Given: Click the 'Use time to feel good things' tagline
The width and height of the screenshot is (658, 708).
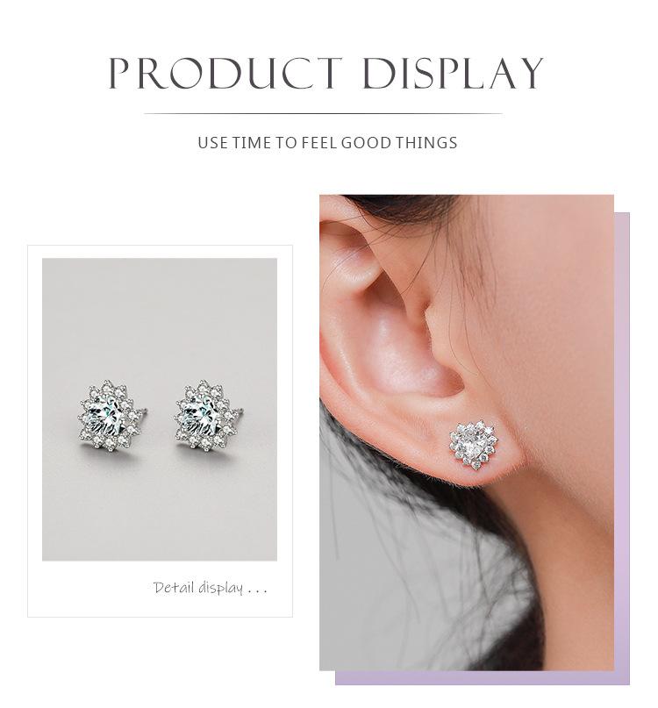Looking at the screenshot, I should tap(327, 143).
